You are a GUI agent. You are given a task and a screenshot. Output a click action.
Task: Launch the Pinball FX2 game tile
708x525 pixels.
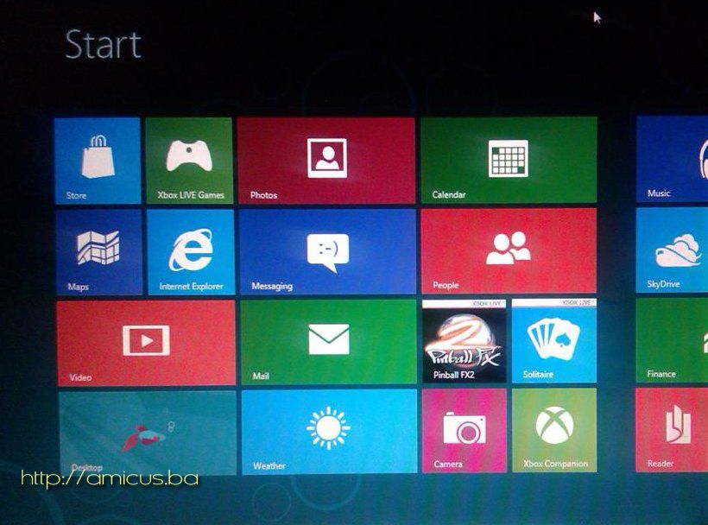[x=465, y=341]
